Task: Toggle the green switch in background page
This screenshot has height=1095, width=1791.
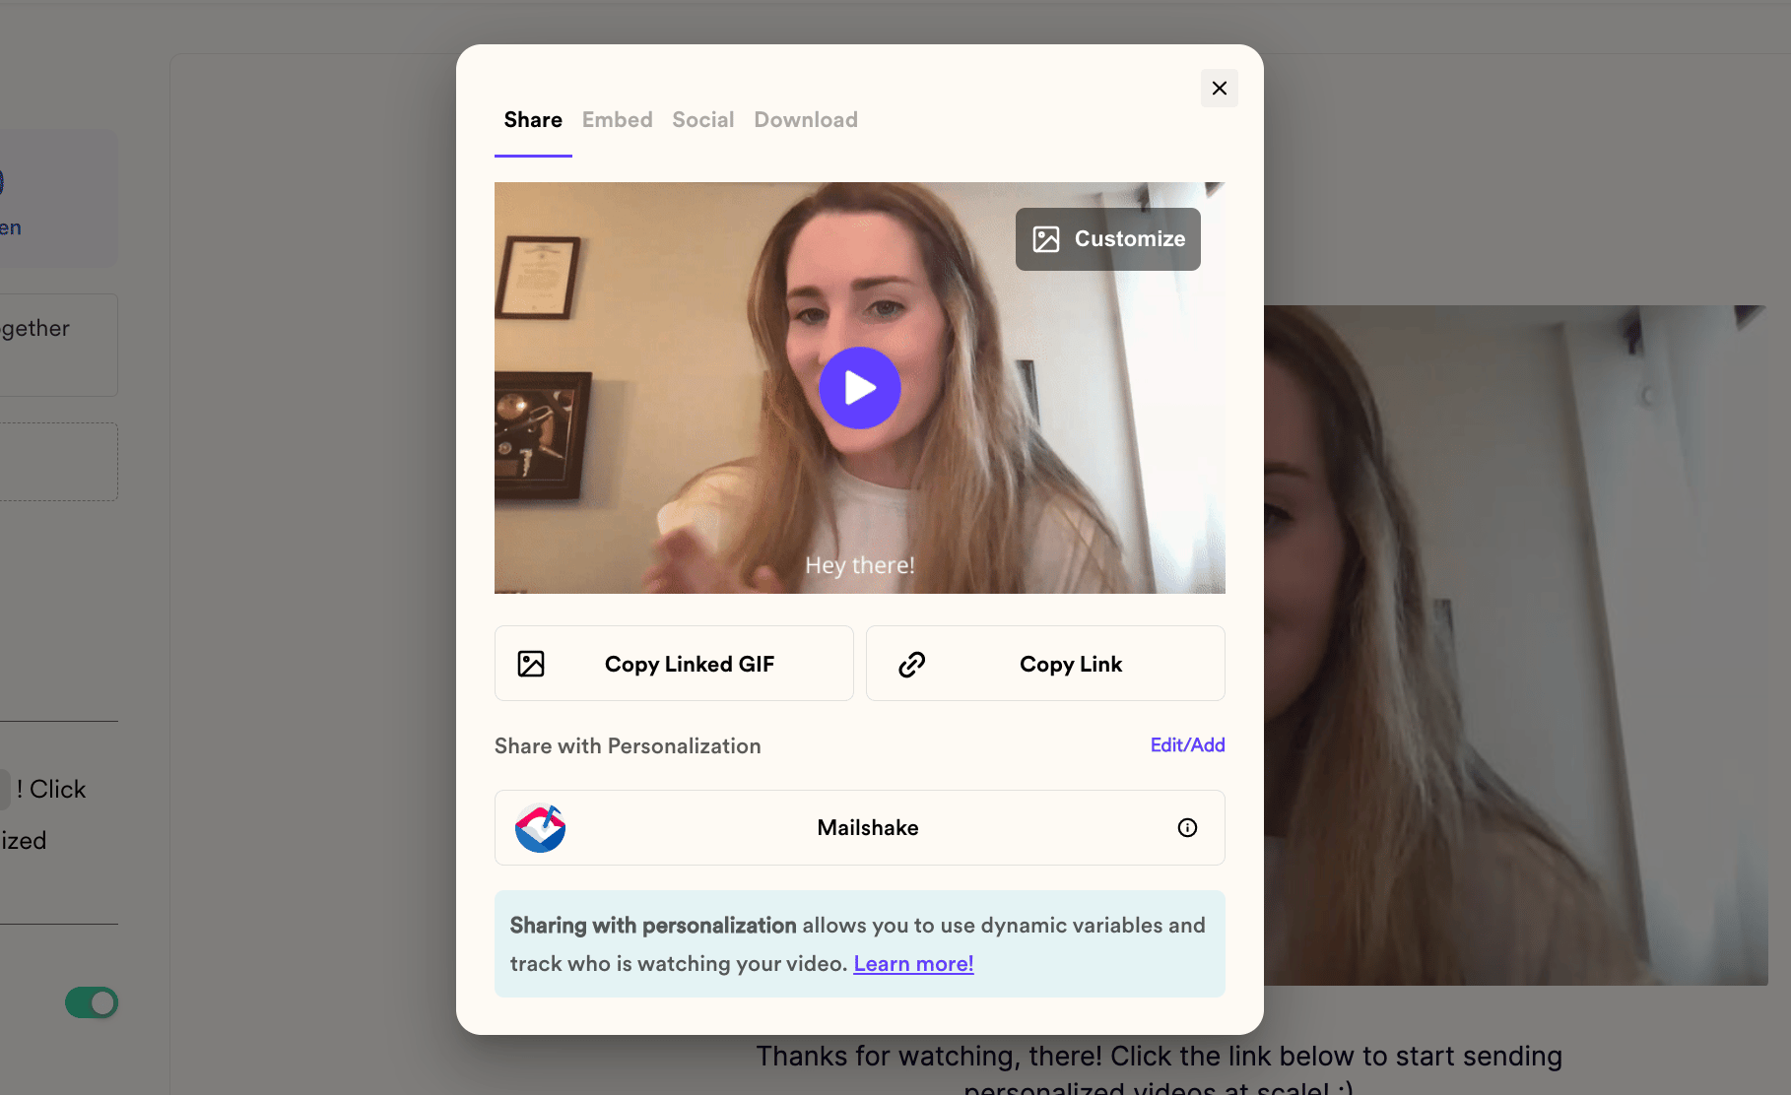Action: (92, 1002)
